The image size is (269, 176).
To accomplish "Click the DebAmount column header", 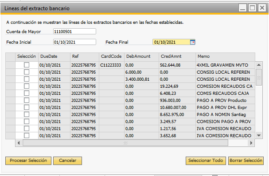I will coord(141,56).
